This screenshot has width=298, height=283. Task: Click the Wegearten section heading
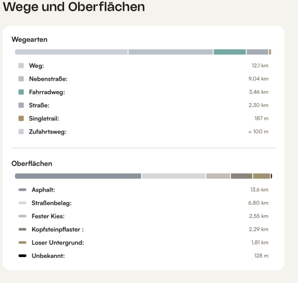click(x=30, y=40)
